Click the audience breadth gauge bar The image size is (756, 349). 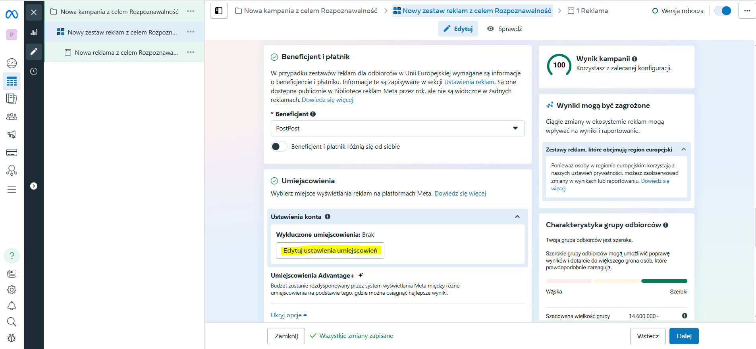(x=617, y=281)
